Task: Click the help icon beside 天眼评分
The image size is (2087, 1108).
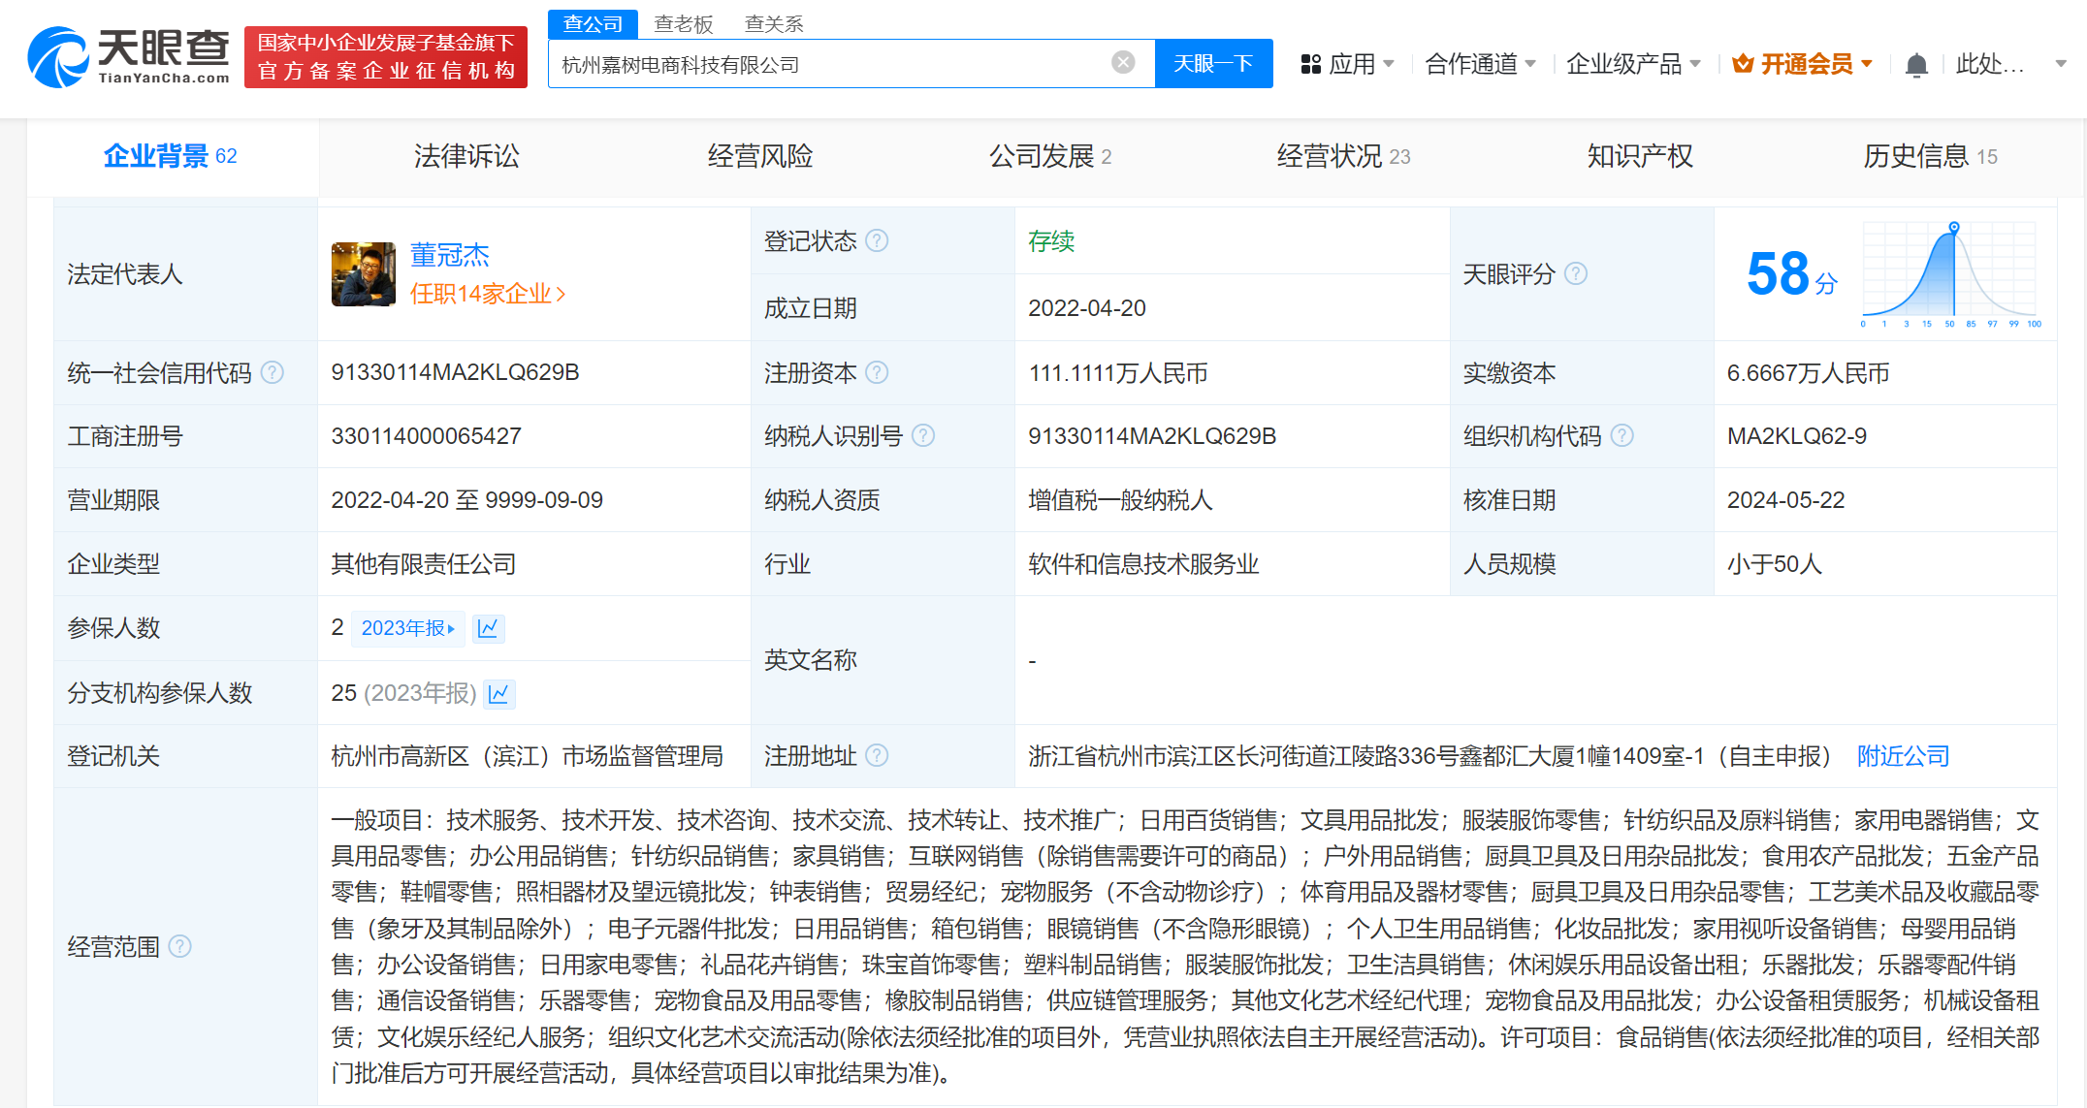Action: (x=1577, y=274)
